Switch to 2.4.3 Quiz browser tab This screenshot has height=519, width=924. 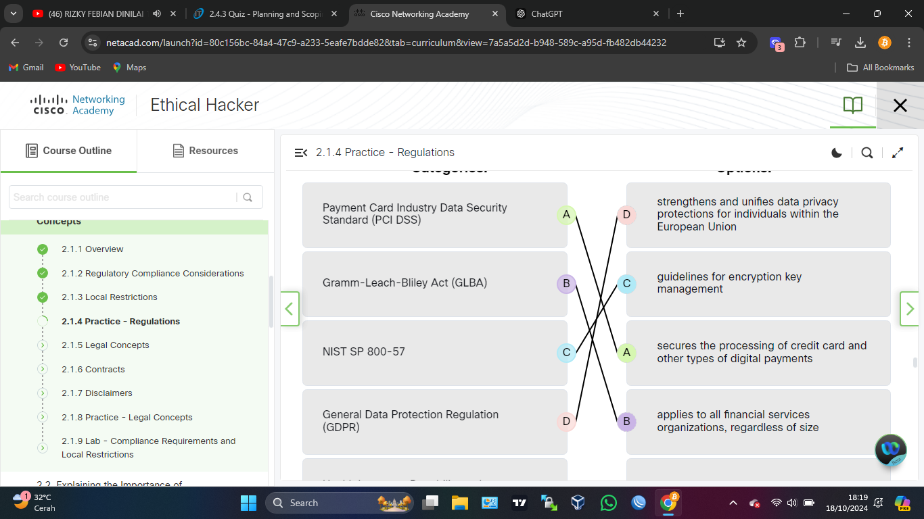pos(265,14)
